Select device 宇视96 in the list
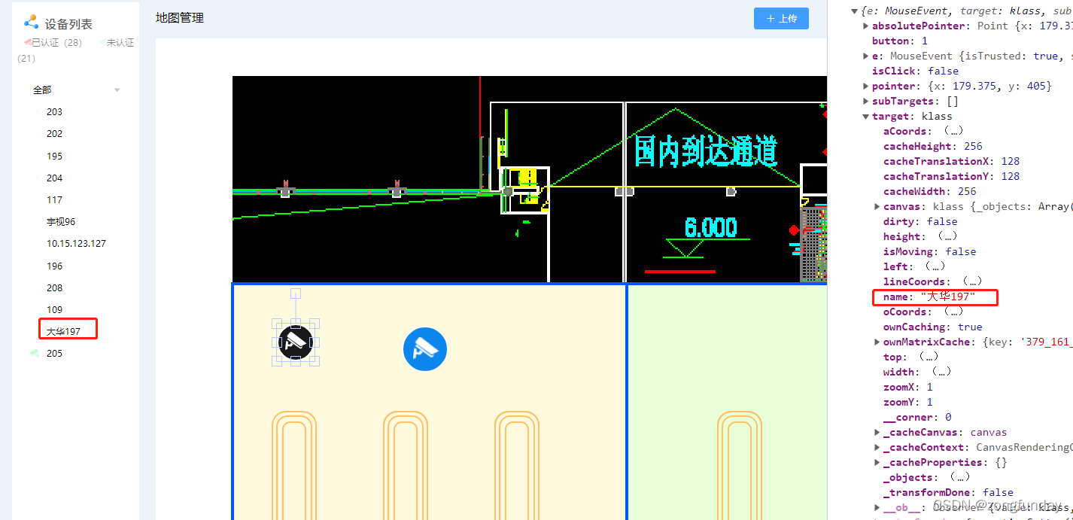This screenshot has width=1073, height=520. pyautogui.click(x=61, y=221)
